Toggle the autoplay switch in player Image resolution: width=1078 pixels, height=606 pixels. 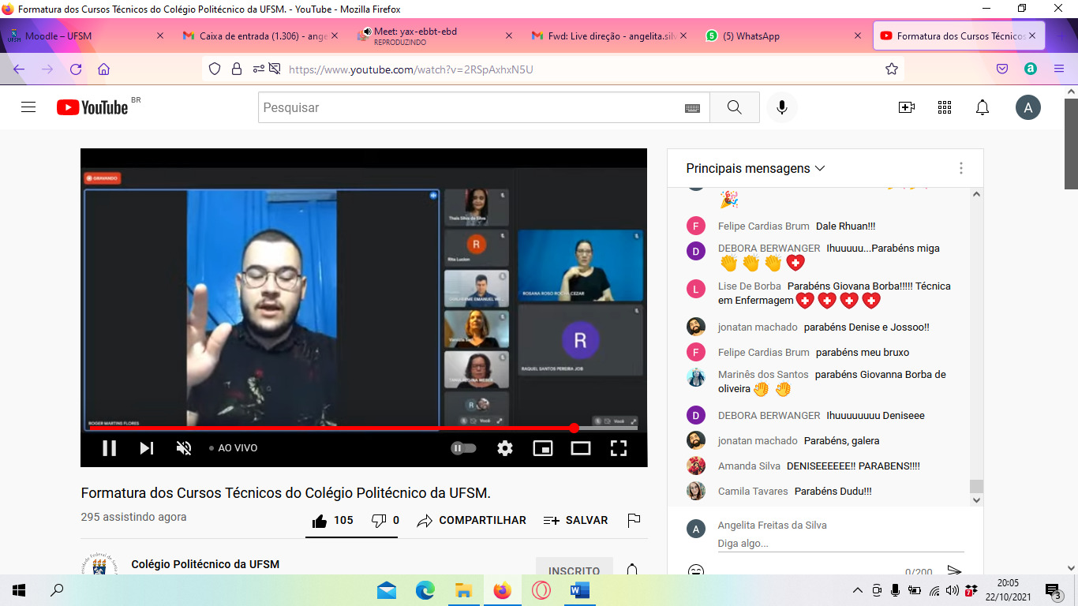[x=463, y=448]
